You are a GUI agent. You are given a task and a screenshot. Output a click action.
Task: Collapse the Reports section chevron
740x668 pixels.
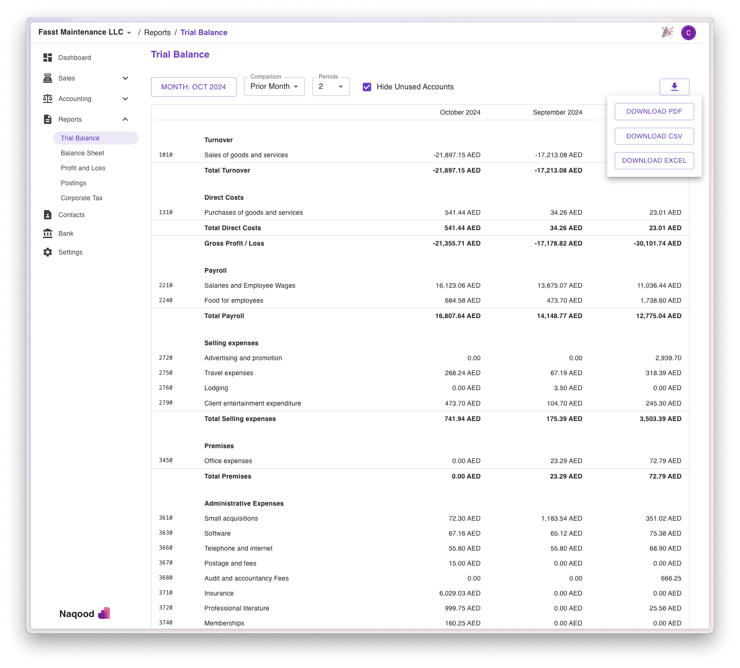pyautogui.click(x=125, y=119)
